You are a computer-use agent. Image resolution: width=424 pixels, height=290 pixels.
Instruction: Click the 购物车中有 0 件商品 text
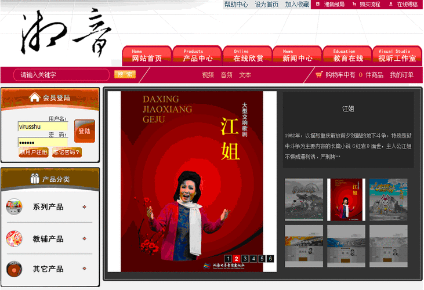pyautogui.click(x=354, y=75)
